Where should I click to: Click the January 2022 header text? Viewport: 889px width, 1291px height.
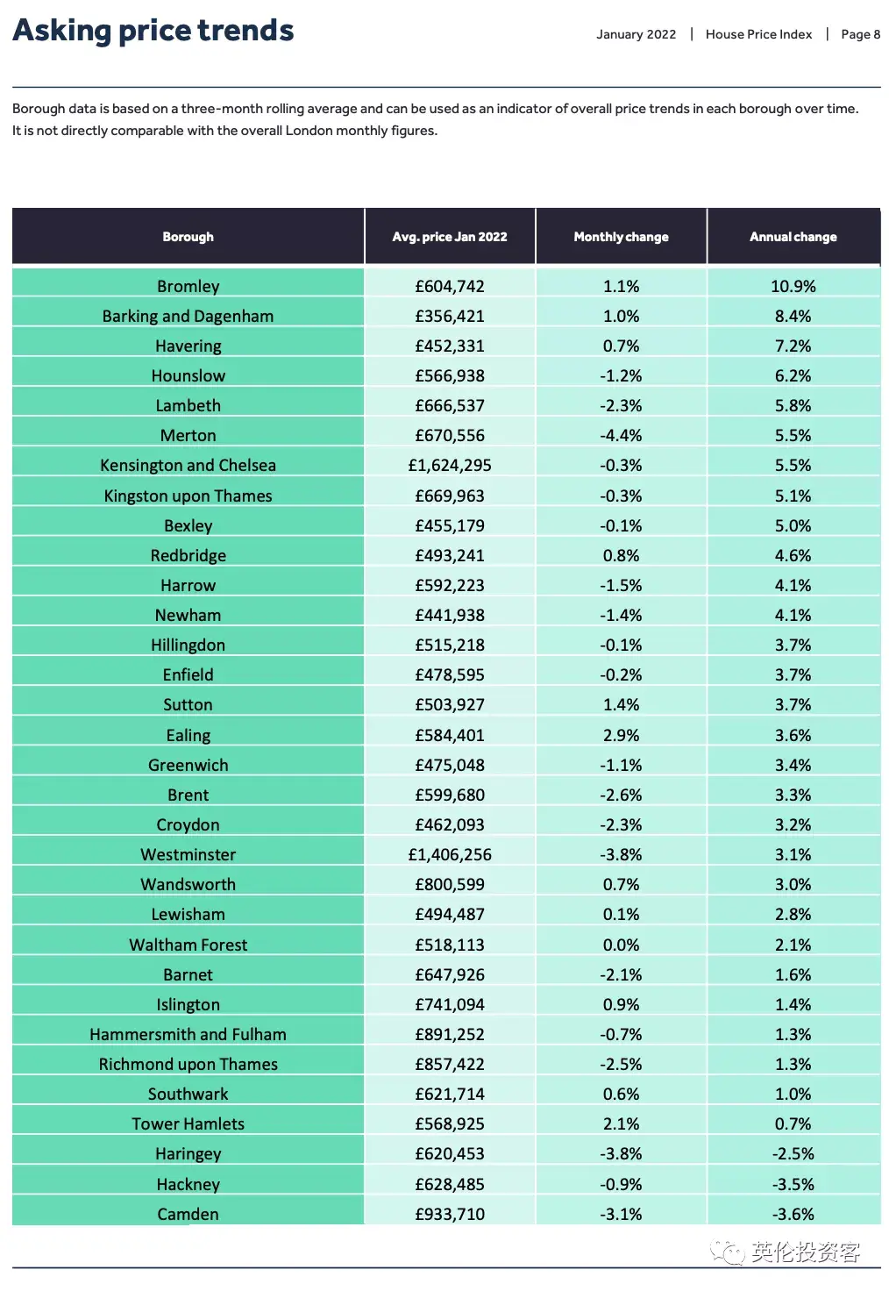click(637, 34)
